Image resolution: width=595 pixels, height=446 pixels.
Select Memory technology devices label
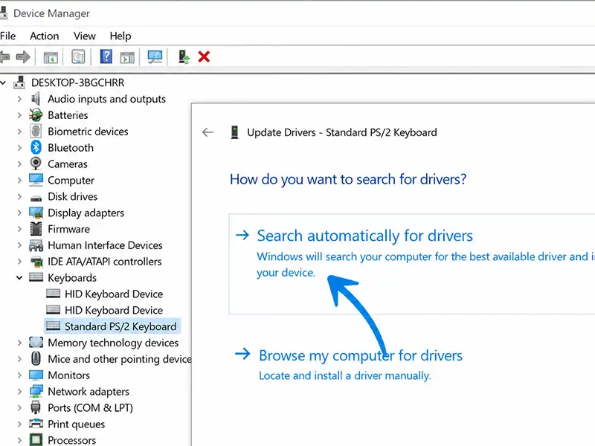click(113, 343)
